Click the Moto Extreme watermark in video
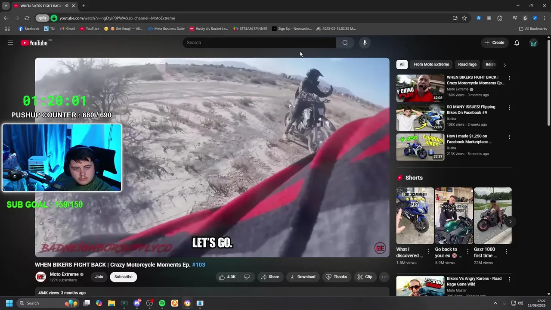Image resolution: width=551 pixels, height=310 pixels. pyautogui.click(x=380, y=248)
